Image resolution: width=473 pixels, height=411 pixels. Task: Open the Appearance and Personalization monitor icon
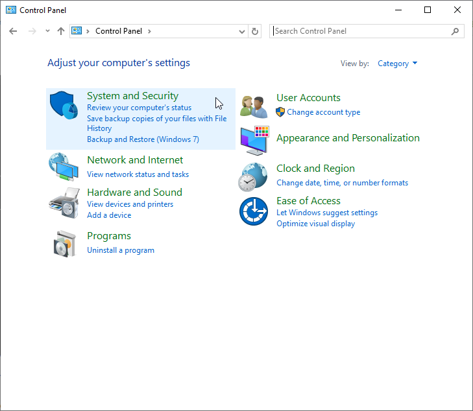254,141
